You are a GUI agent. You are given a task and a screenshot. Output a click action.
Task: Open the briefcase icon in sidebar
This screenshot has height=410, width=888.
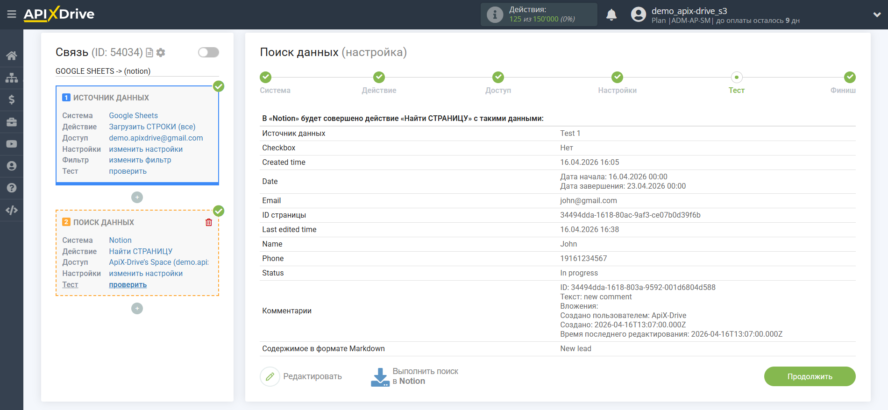tap(12, 122)
